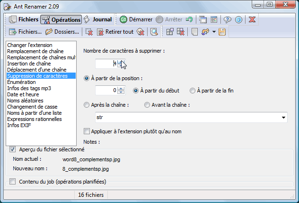Click the undo green arrow icon

(189, 19)
